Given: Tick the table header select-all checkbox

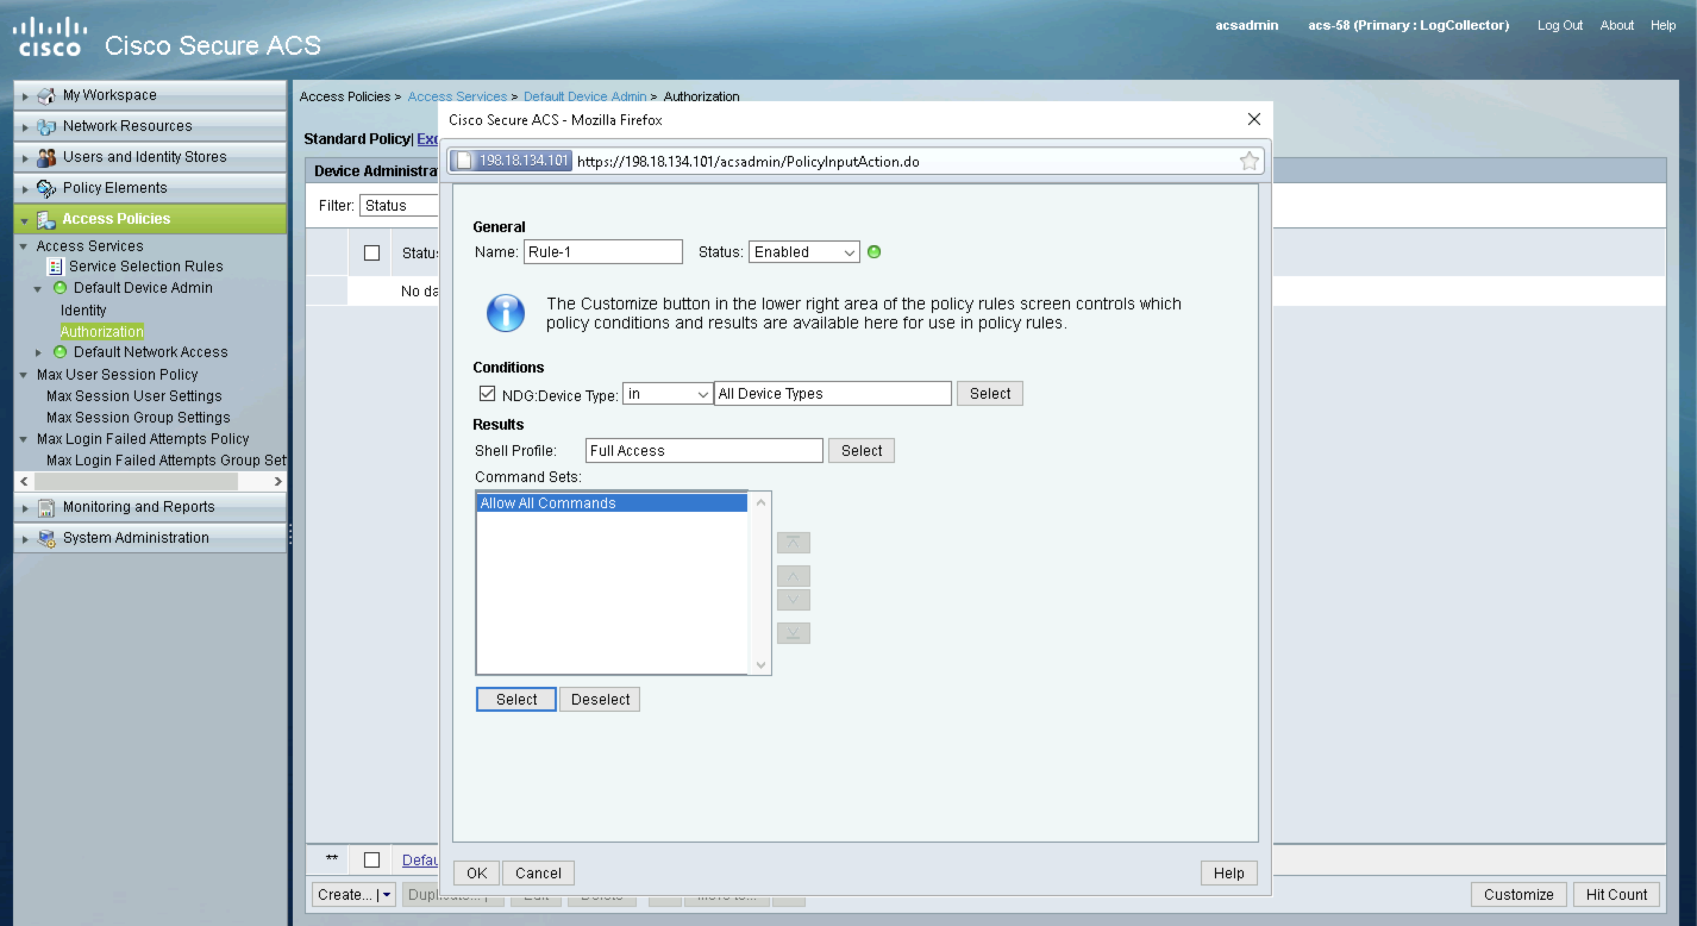Looking at the screenshot, I should click(x=371, y=253).
